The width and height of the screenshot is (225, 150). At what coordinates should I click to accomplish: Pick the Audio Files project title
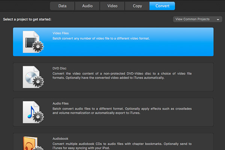(60, 103)
